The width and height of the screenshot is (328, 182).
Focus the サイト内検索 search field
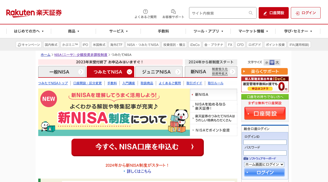[x=223, y=13]
